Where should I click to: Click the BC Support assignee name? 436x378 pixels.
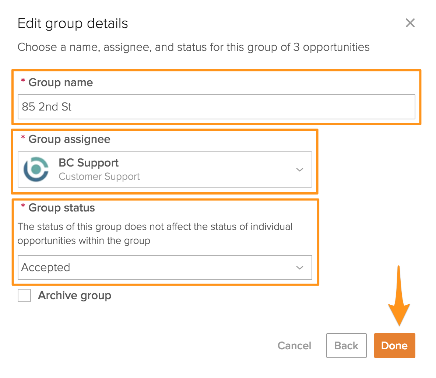88,163
